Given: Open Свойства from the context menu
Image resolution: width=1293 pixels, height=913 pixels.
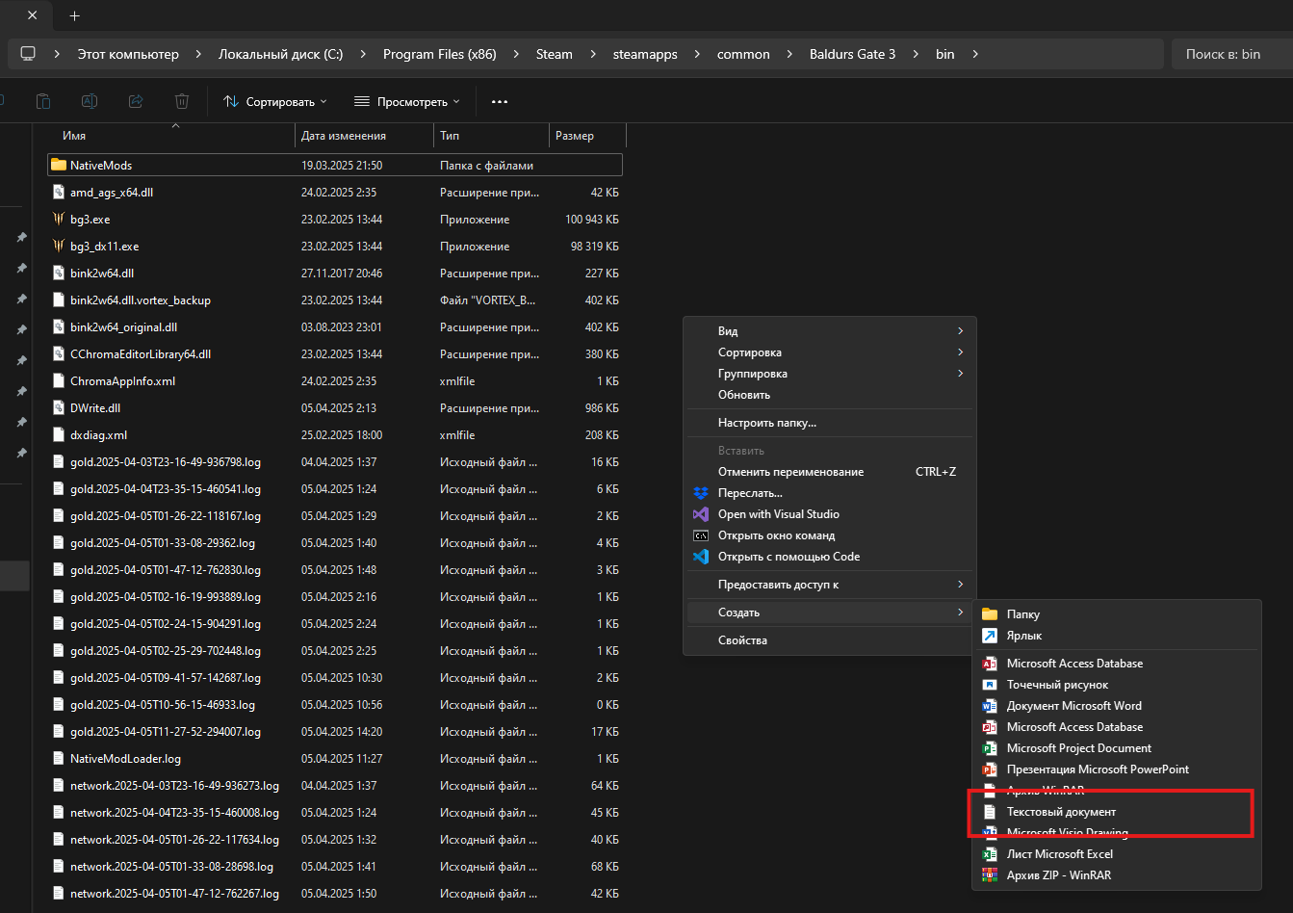Looking at the screenshot, I should 830,640.
